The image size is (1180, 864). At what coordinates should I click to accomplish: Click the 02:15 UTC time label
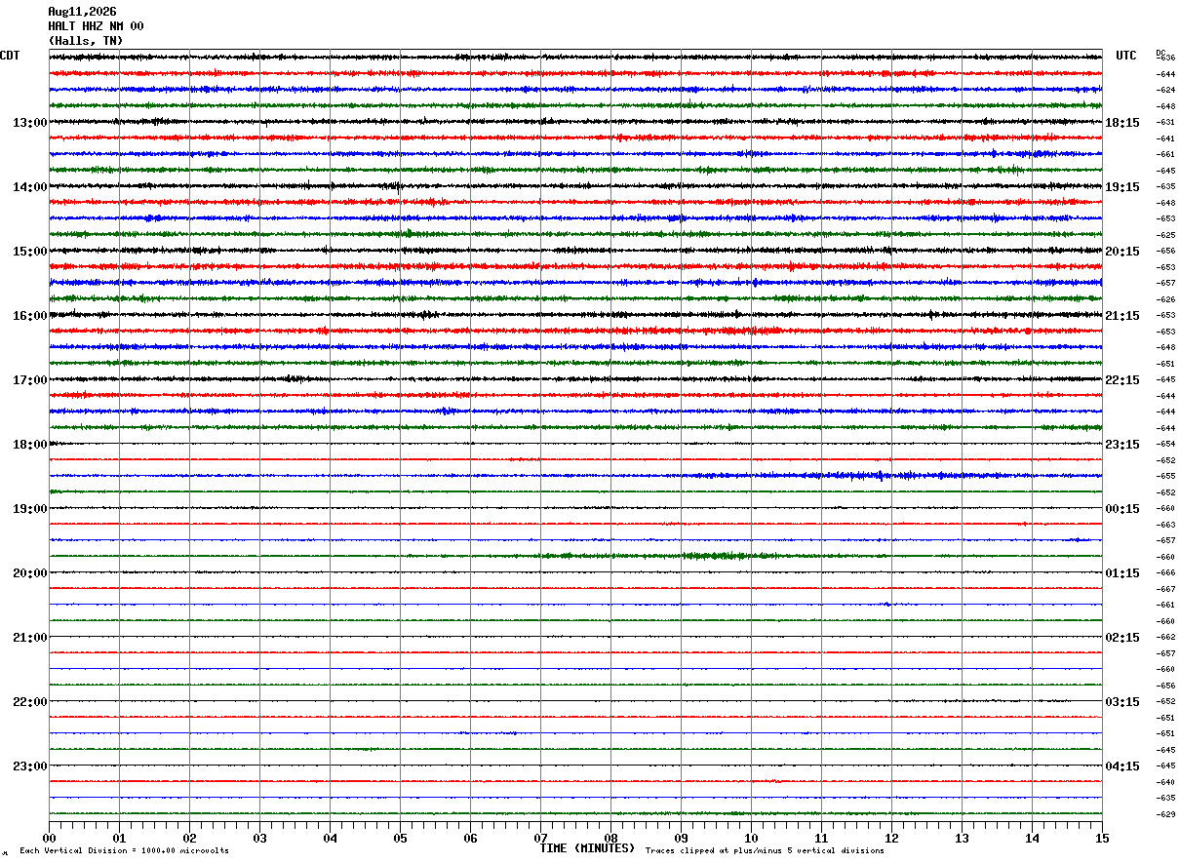point(1122,638)
